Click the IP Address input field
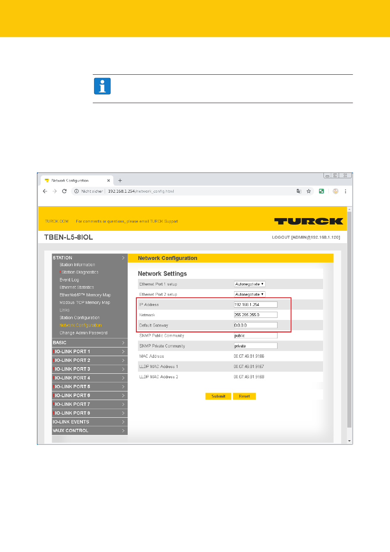 (256, 305)
